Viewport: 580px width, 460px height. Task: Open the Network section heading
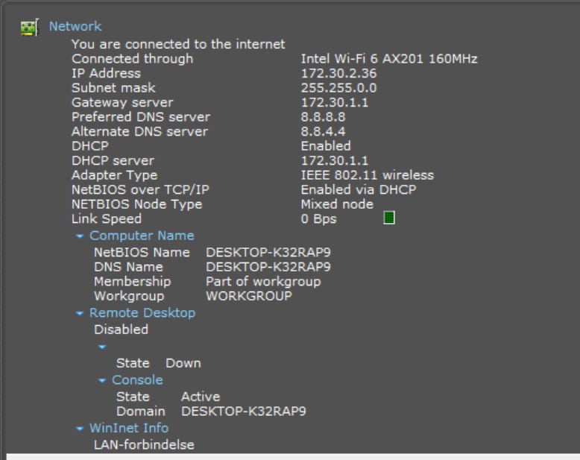click(75, 27)
